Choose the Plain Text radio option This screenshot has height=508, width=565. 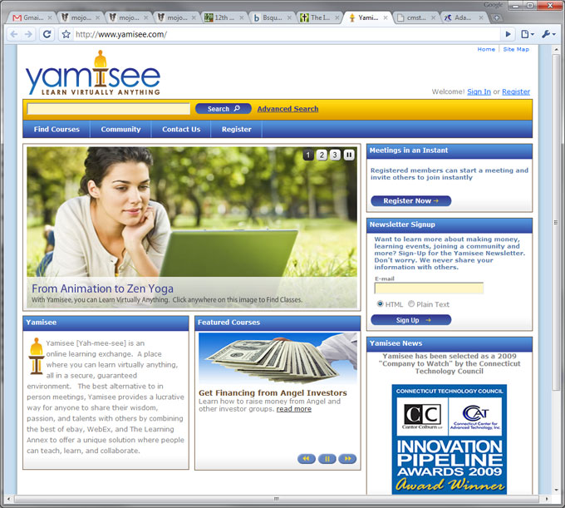click(x=411, y=304)
